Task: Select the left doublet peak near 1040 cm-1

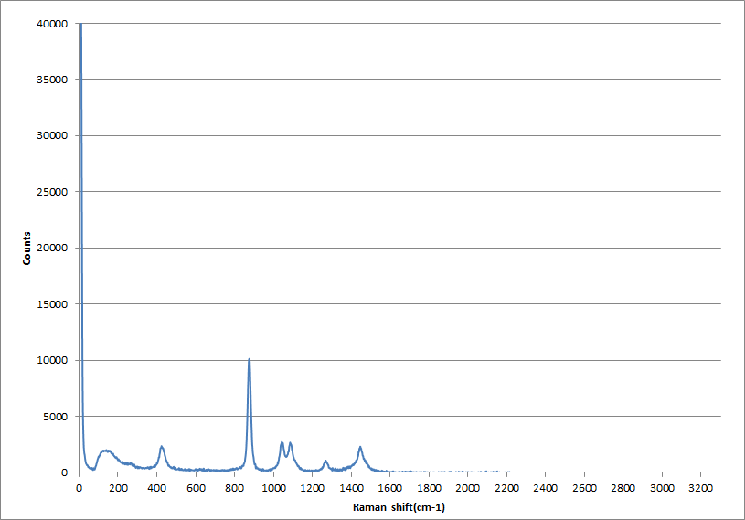Action: [282, 442]
